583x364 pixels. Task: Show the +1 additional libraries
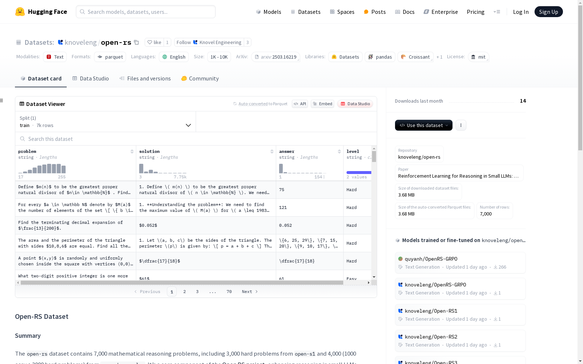click(x=439, y=57)
